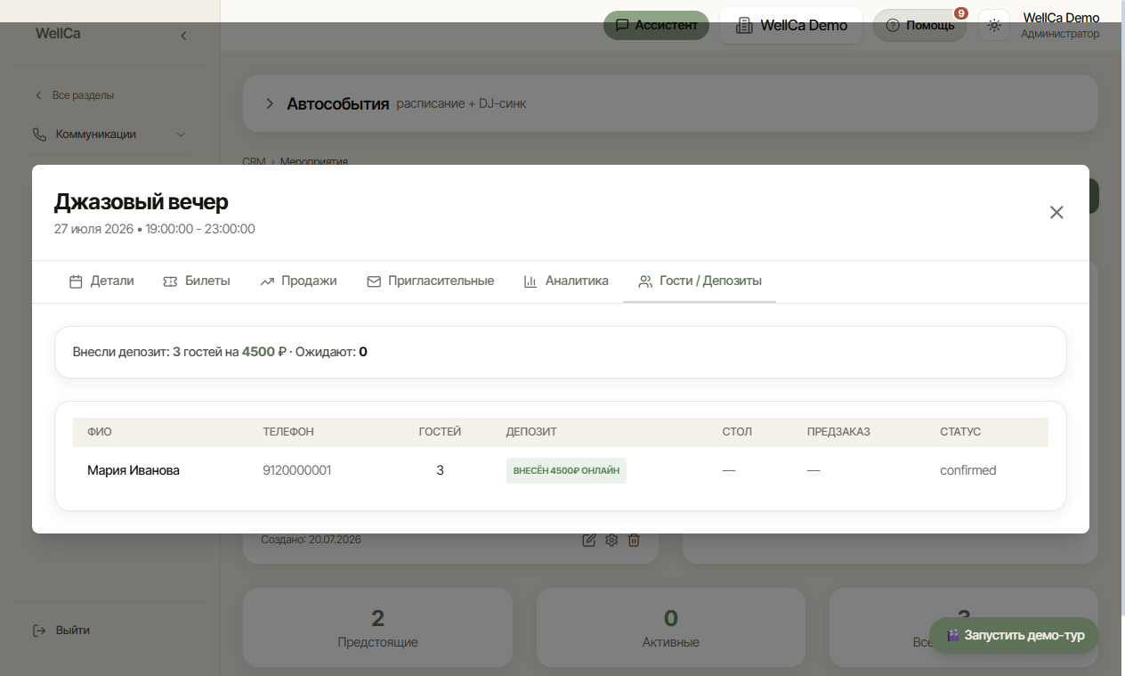
Task: Open the Помощь help button
Action: coord(919,25)
